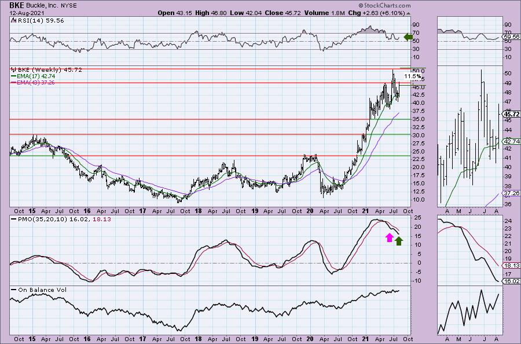The width and height of the screenshot is (521, 344).
Task: Click the green EMA(17) legend line marker
Action: pyautogui.click(x=14, y=76)
